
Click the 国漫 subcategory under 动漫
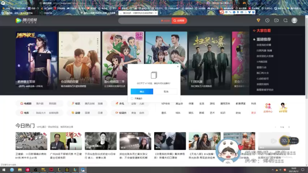[87, 113]
